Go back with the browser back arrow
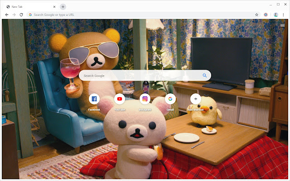 coord(7,15)
